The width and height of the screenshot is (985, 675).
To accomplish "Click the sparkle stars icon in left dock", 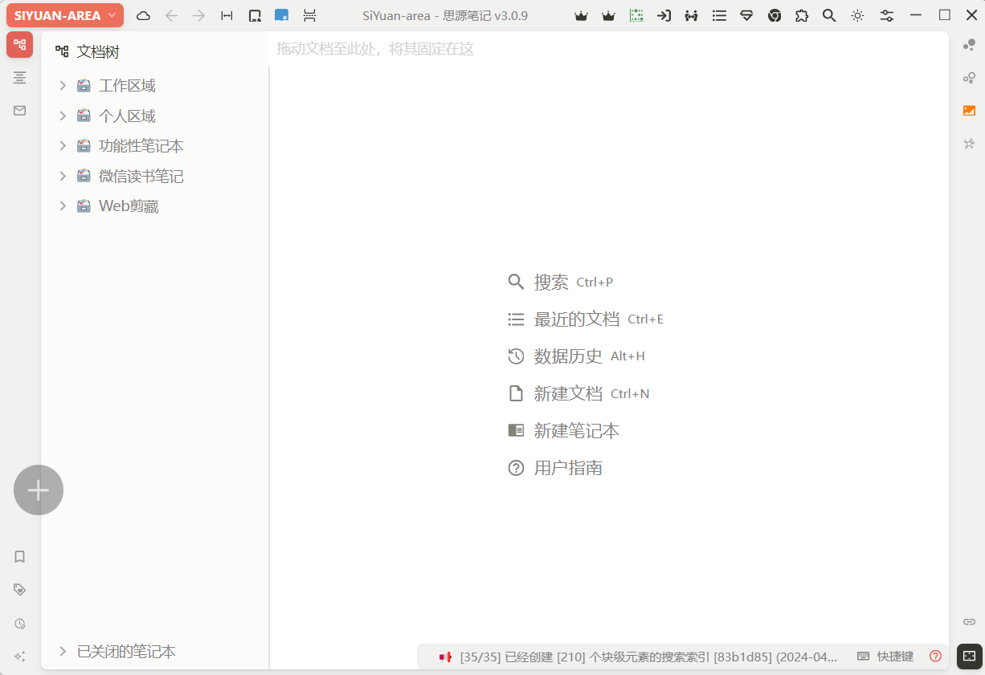I will point(20,656).
